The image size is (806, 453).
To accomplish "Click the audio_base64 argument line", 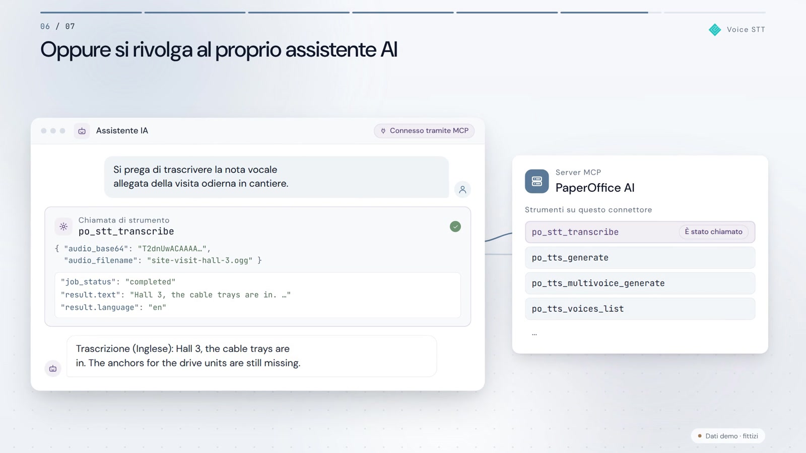I will 132,249.
